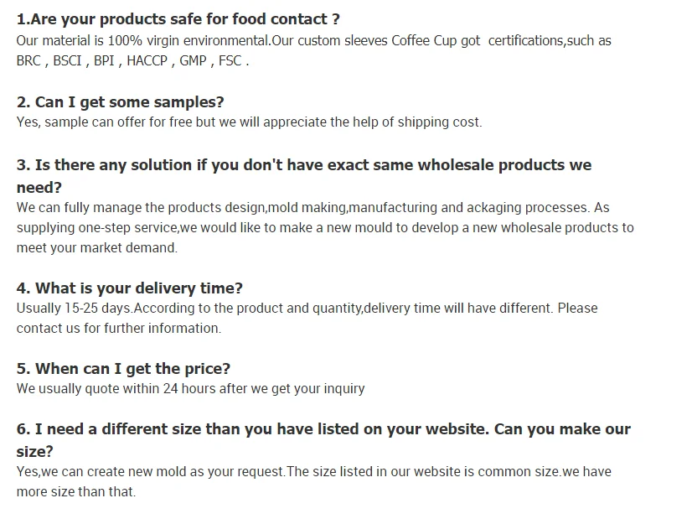This screenshot has width=692, height=524.
Task: Click the answer about product design and mold making
Action: (x=312, y=208)
